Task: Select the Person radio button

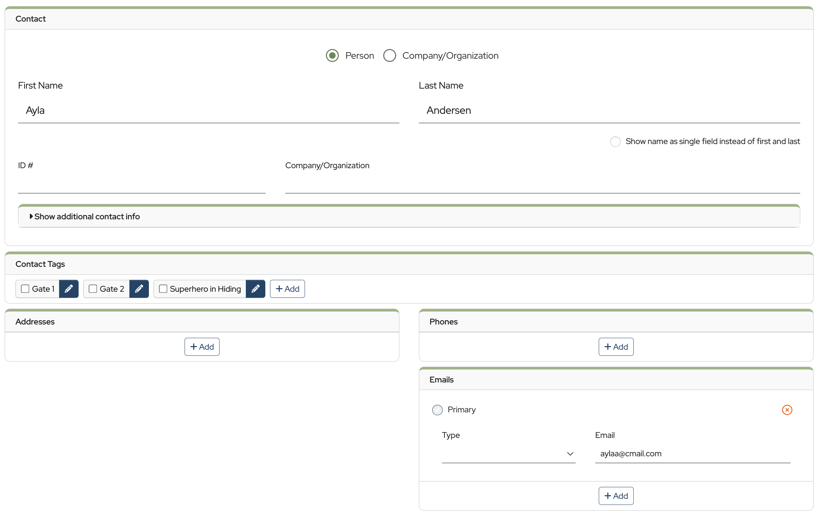Action: coord(332,56)
